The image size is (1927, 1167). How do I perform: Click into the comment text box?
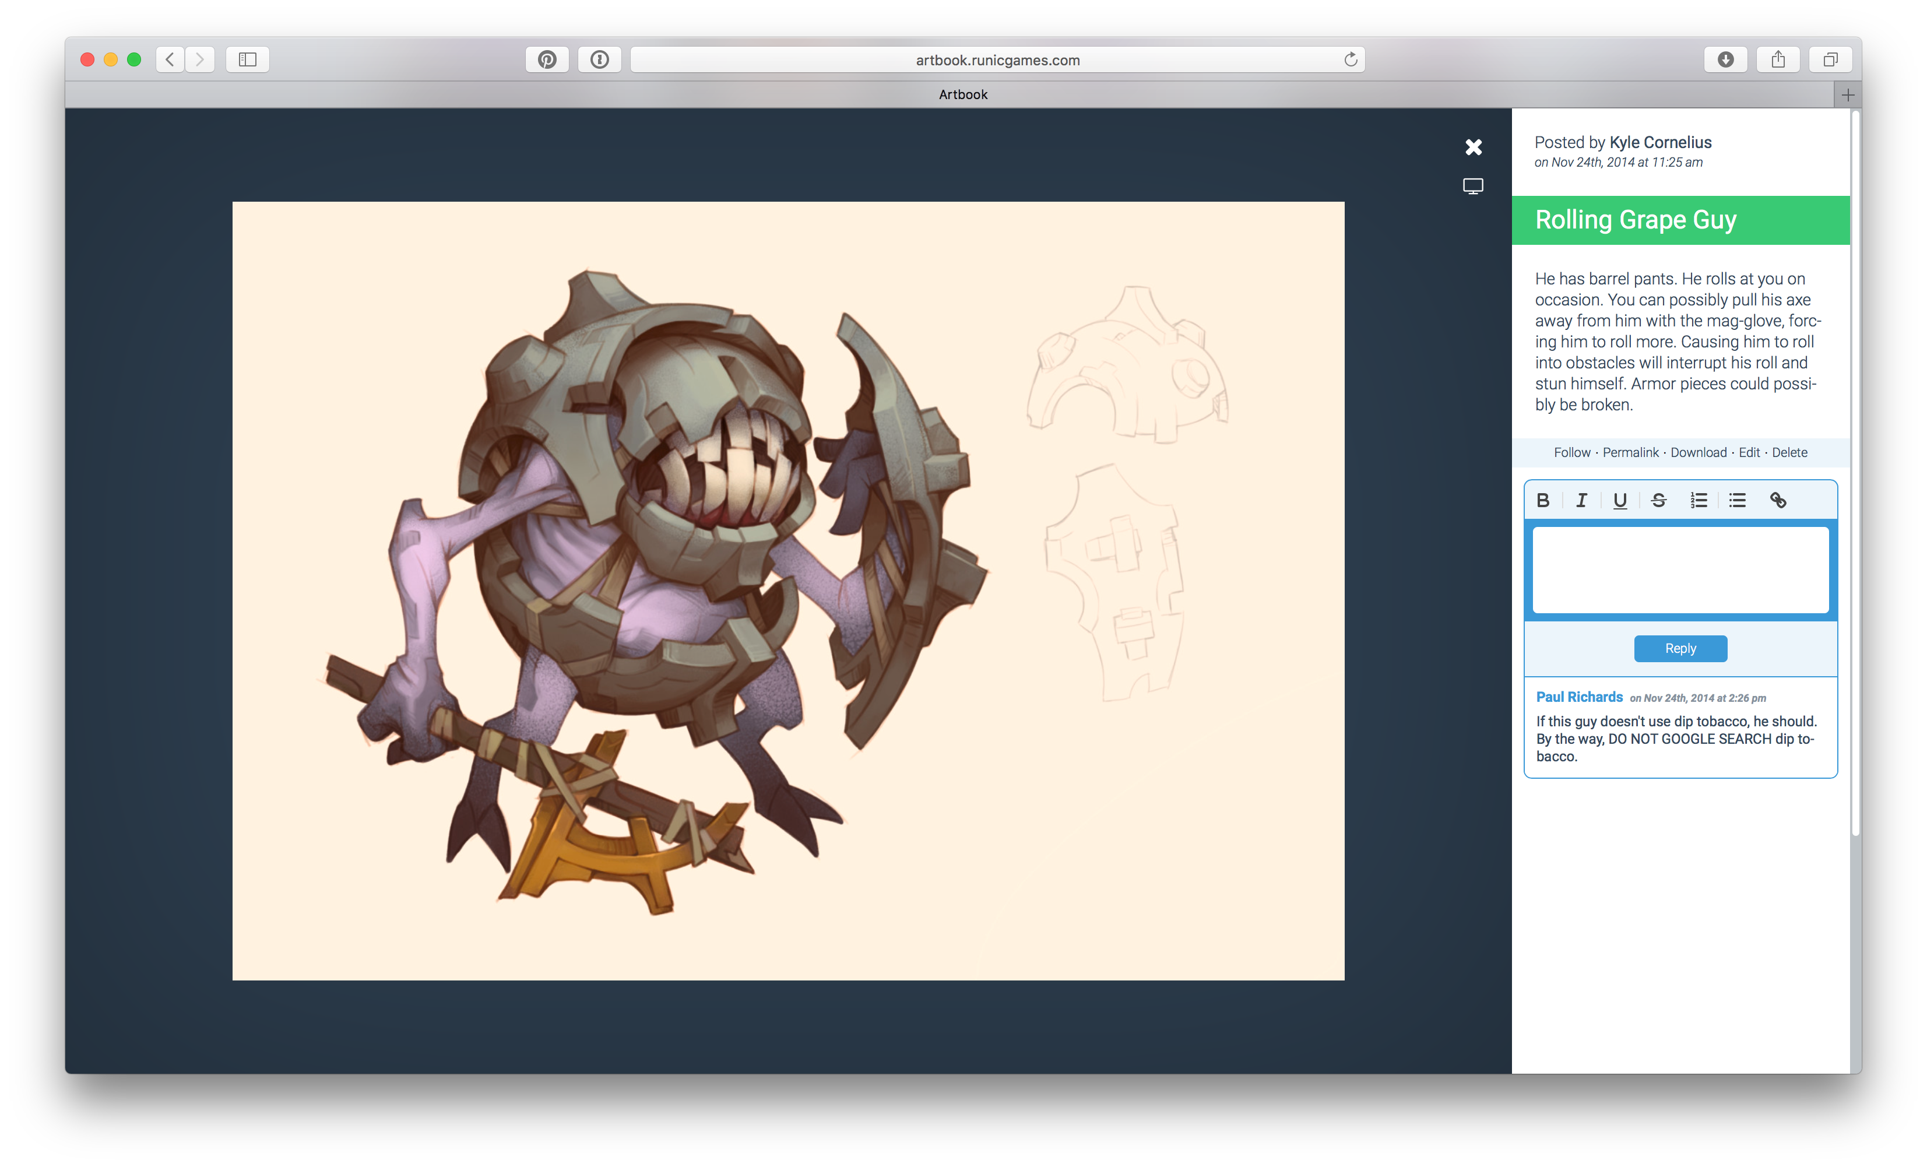1680,570
